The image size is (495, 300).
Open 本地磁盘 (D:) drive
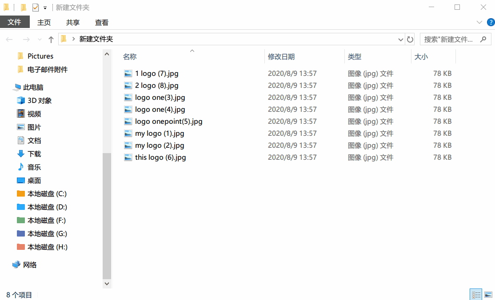click(x=47, y=207)
